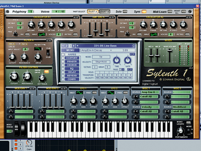Click LFO 1 sine wave selector
This screenshot has width=201, height=151.
(80, 93)
